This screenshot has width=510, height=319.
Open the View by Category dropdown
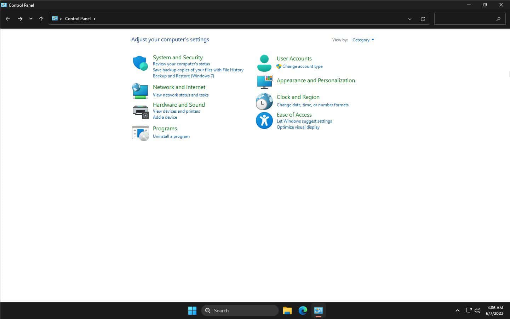click(363, 40)
